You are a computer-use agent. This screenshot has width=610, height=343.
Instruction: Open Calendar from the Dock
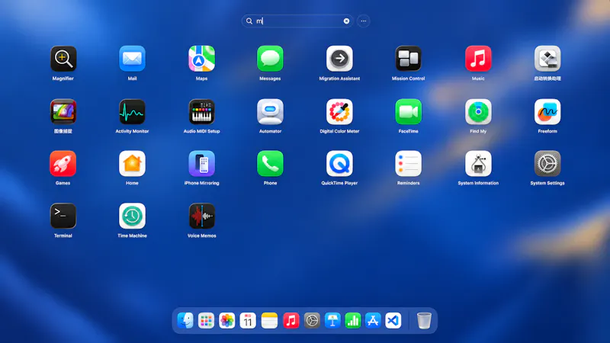(248, 320)
